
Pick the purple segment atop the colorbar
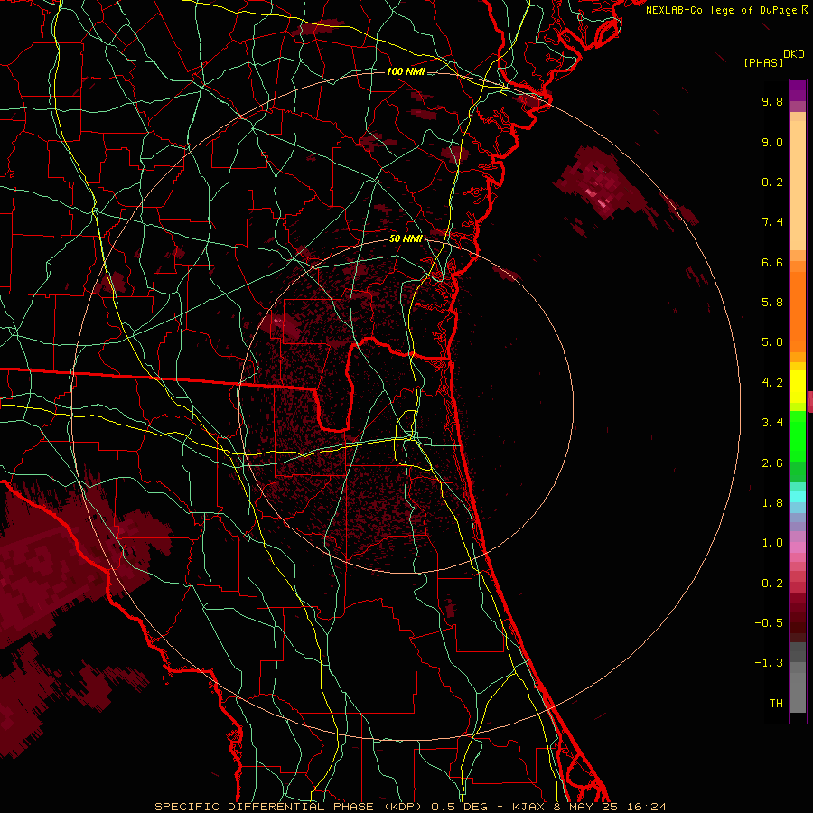pos(798,90)
